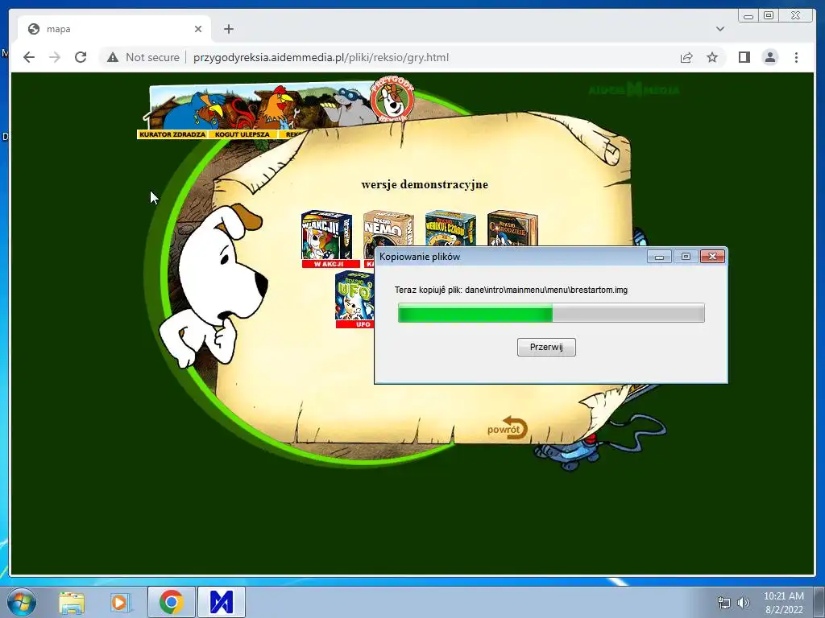825x618 pixels.
Task: Click the volume speaker tray icon
Action: click(x=743, y=603)
